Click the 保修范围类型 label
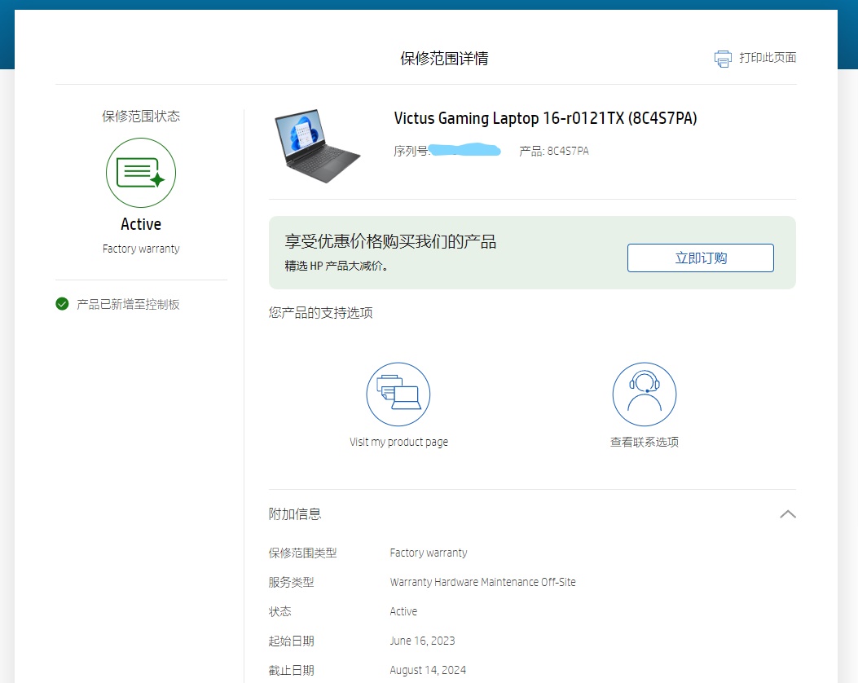Viewport: 858px width, 683px height. 302,553
